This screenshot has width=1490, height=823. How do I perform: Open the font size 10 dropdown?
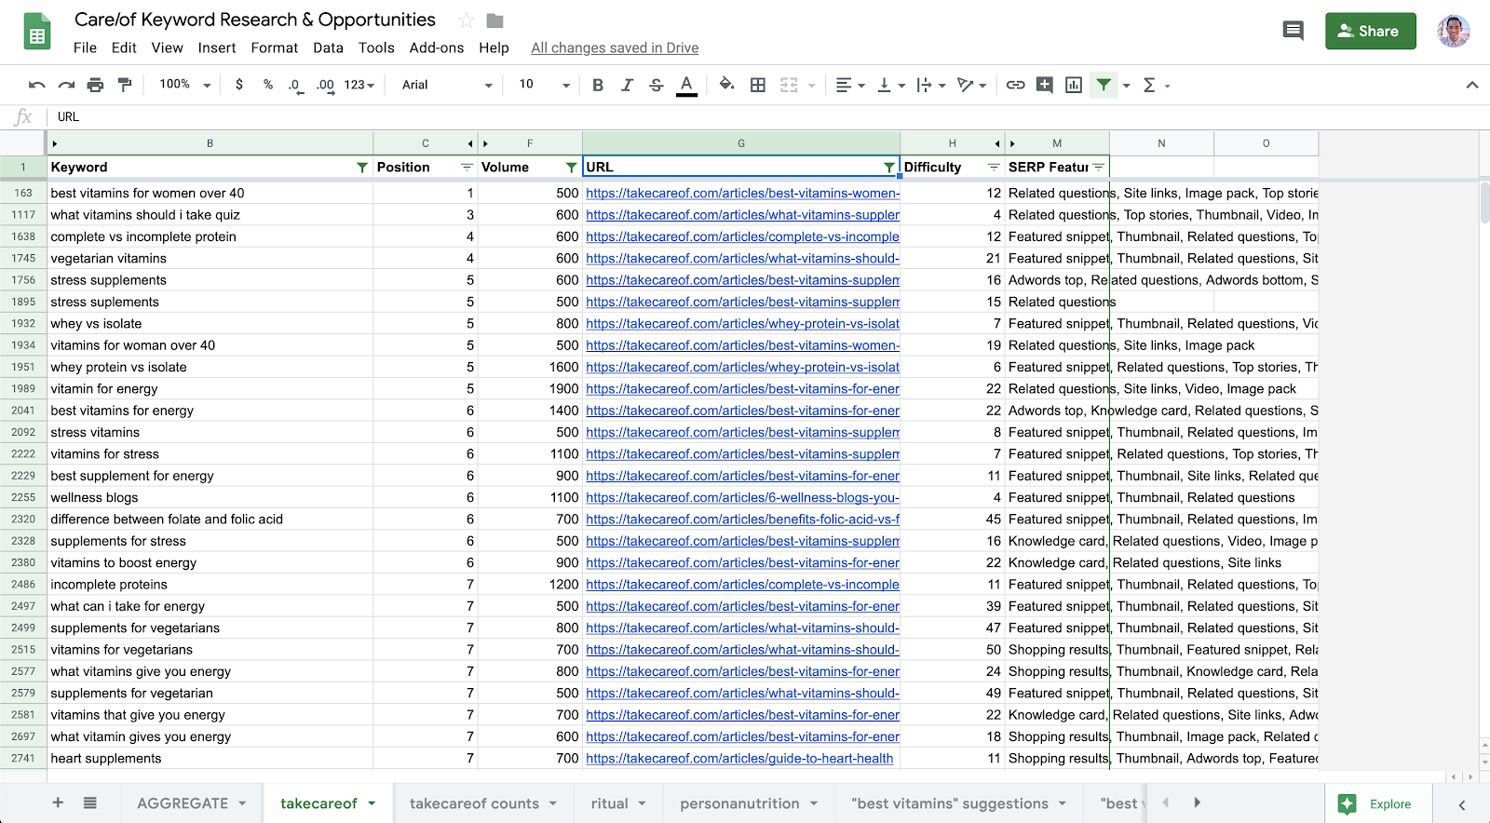[545, 85]
